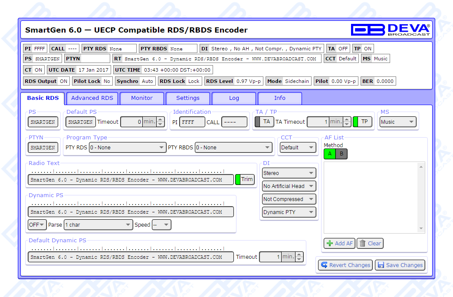This screenshot has width=453, height=297.
Task: Open the Monitor tab
Action: click(142, 98)
